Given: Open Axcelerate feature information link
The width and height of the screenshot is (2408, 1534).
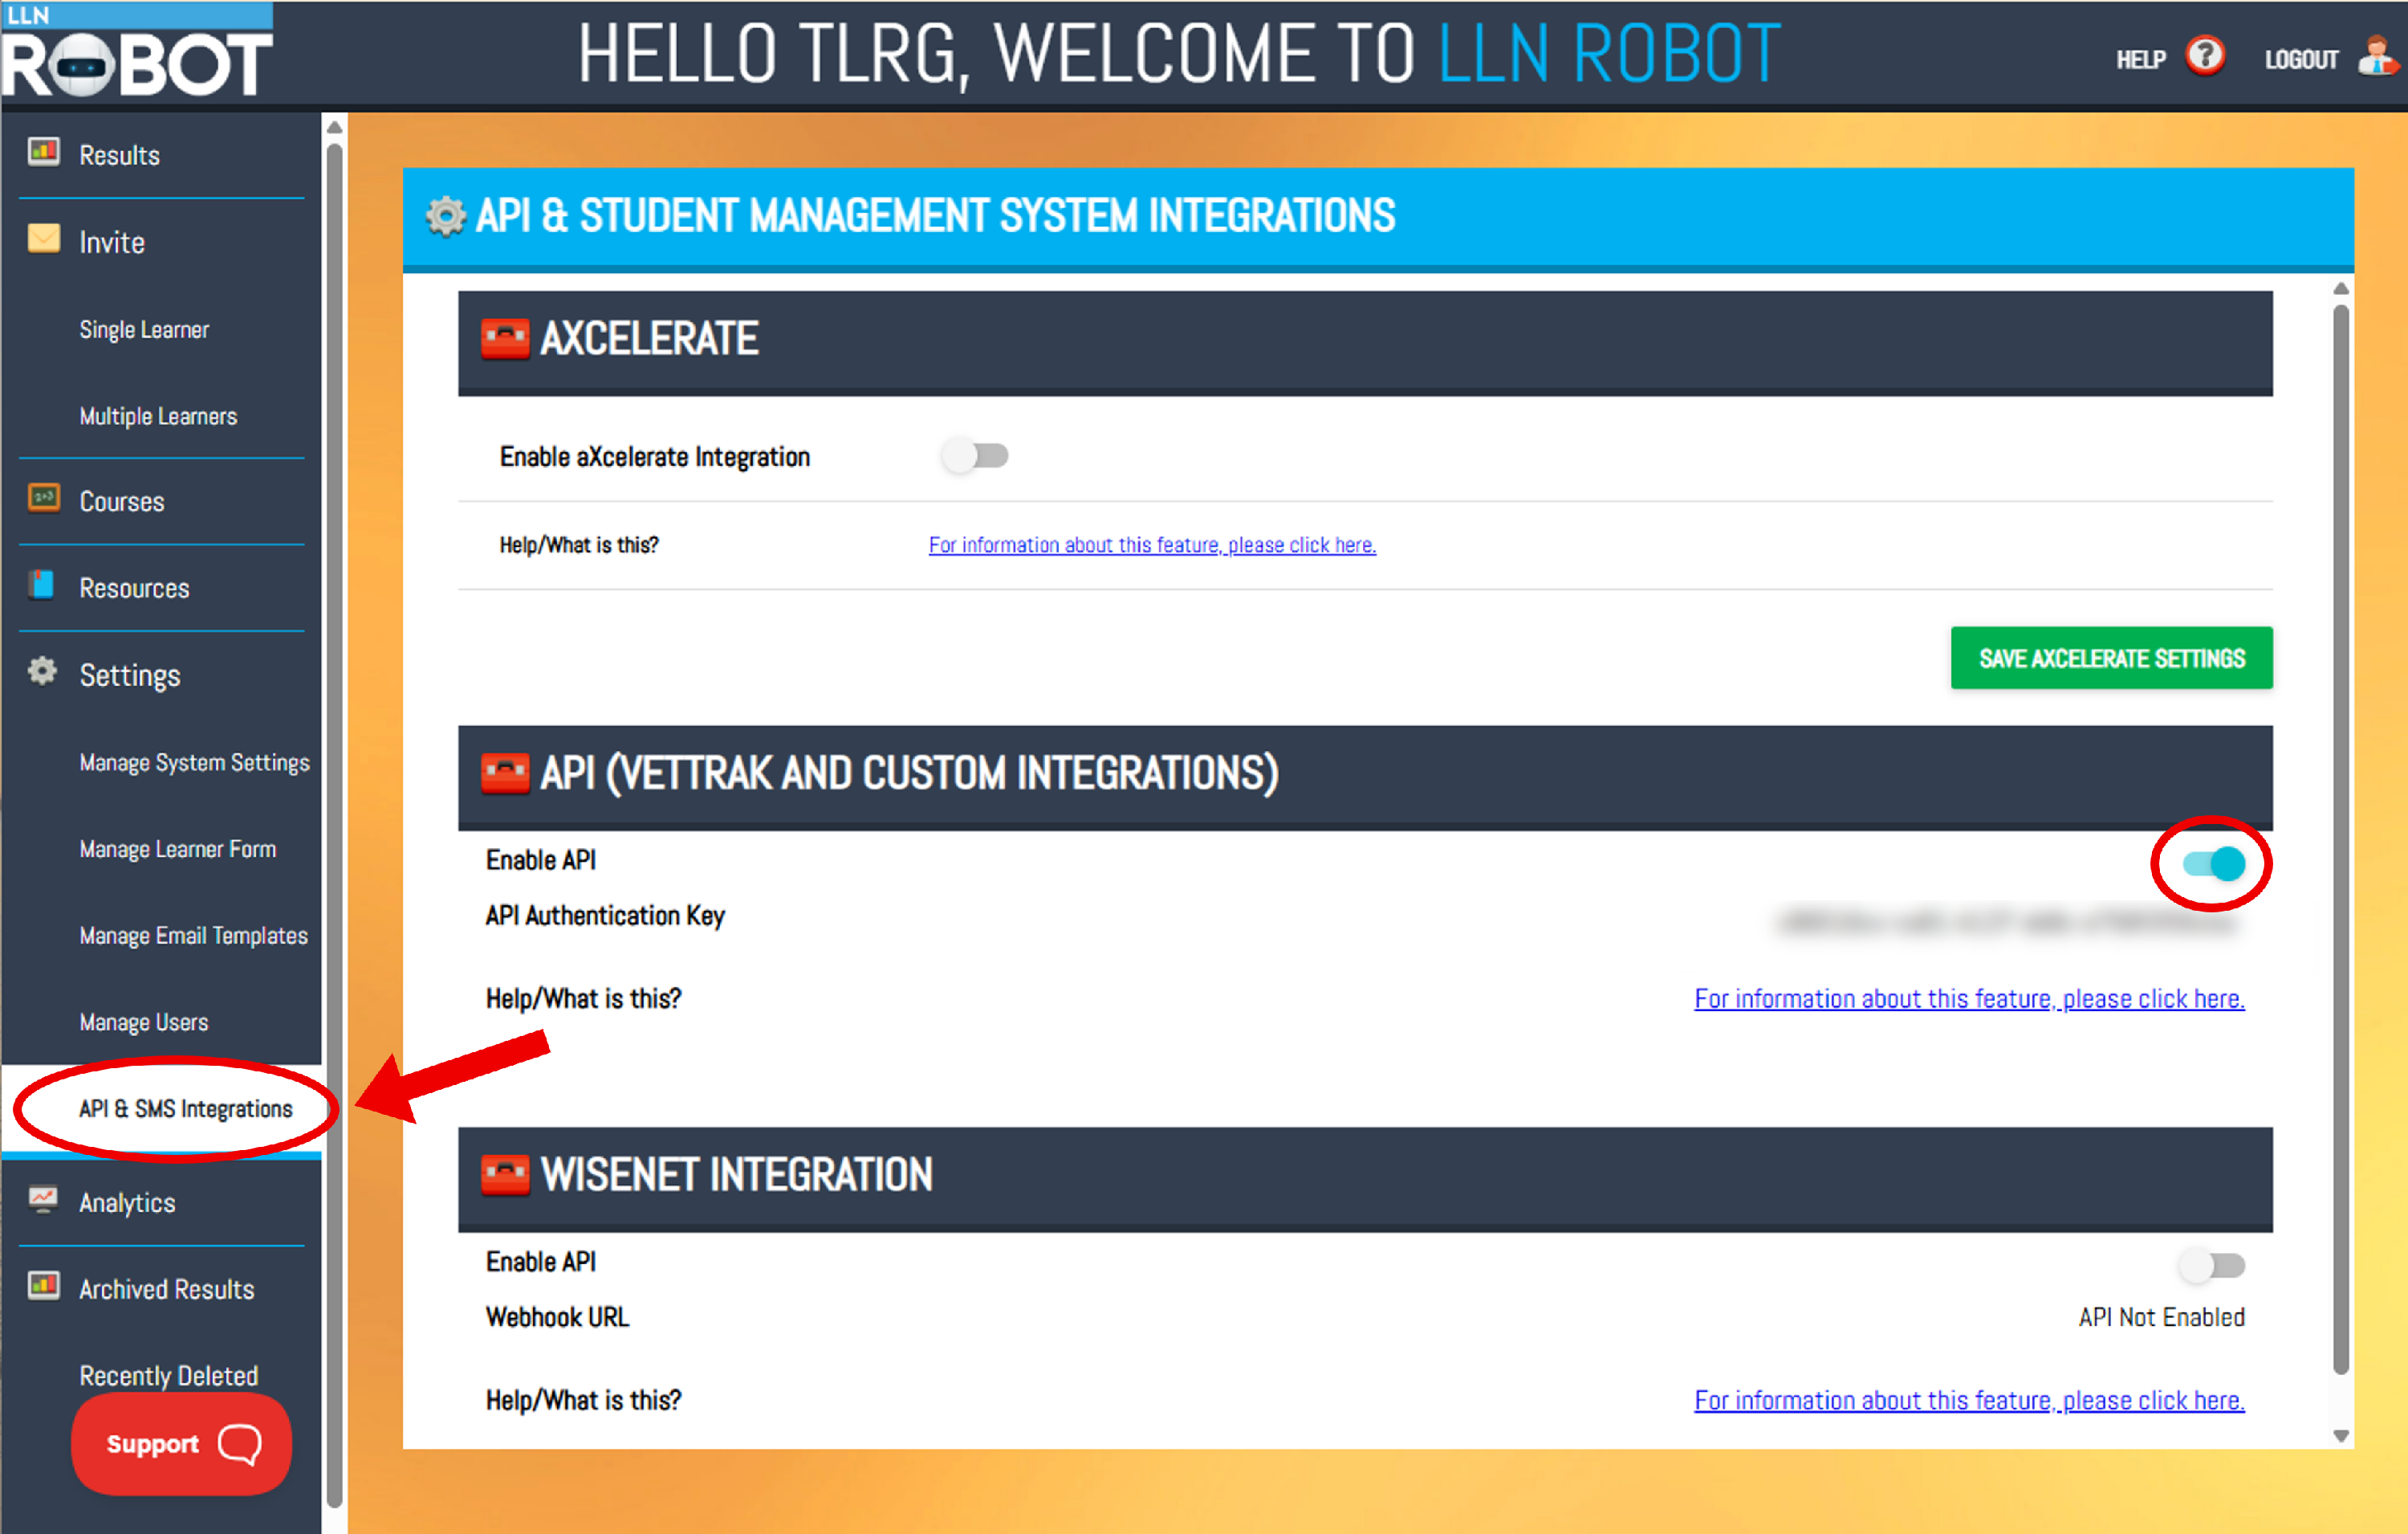Looking at the screenshot, I should (1152, 545).
